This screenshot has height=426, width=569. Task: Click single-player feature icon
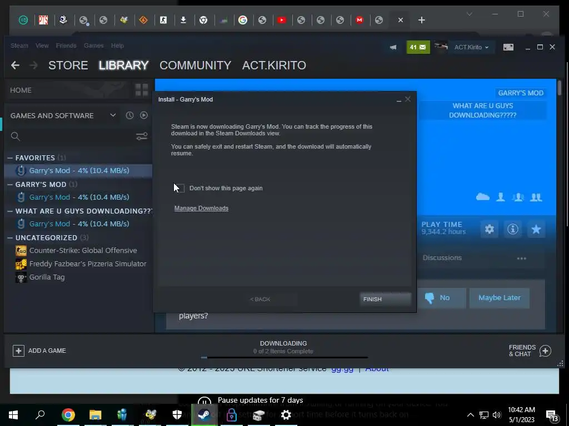(x=501, y=197)
